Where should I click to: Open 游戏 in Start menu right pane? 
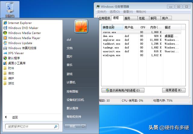[69, 74]
